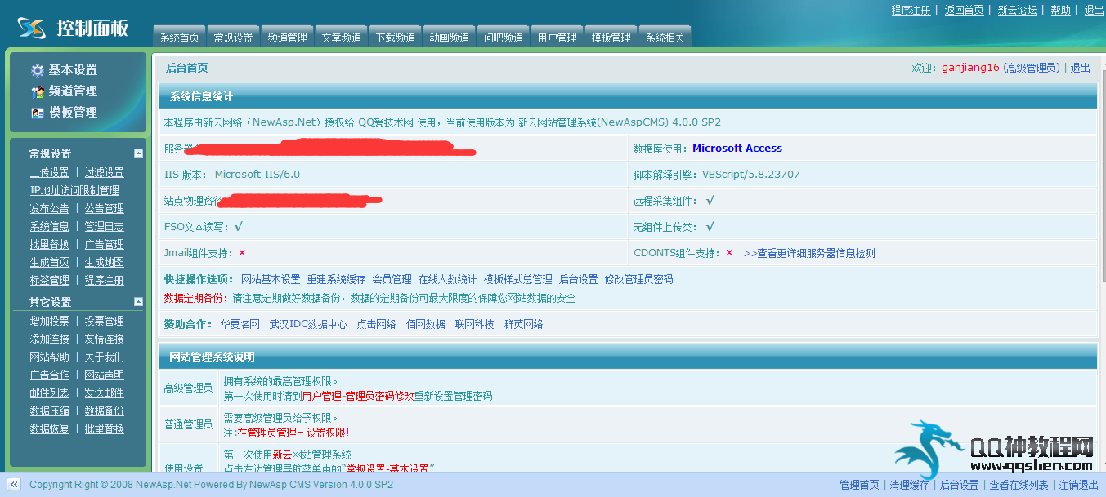The height and width of the screenshot is (497, 1106).
Task: Hide the sidebar with the double-arrow icon
Action: point(14,485)
